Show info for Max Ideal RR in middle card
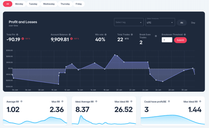 tap(131, 101)
